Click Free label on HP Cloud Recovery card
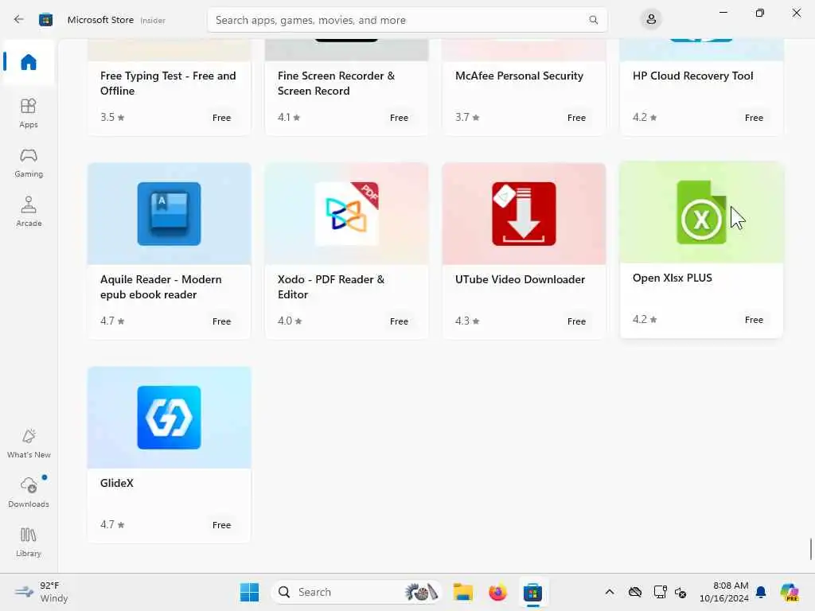This screenshot has height=611, width=815. [754, 118]
